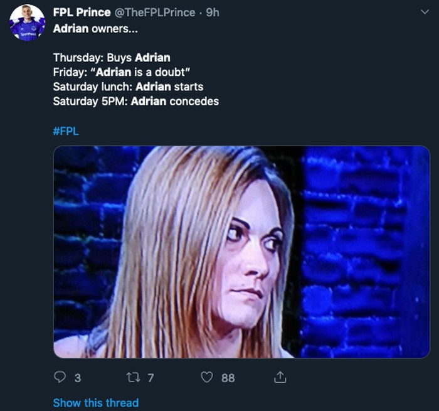Click the reply speech bubble icon
The image size is (439, 411).
tap(60, 378)
